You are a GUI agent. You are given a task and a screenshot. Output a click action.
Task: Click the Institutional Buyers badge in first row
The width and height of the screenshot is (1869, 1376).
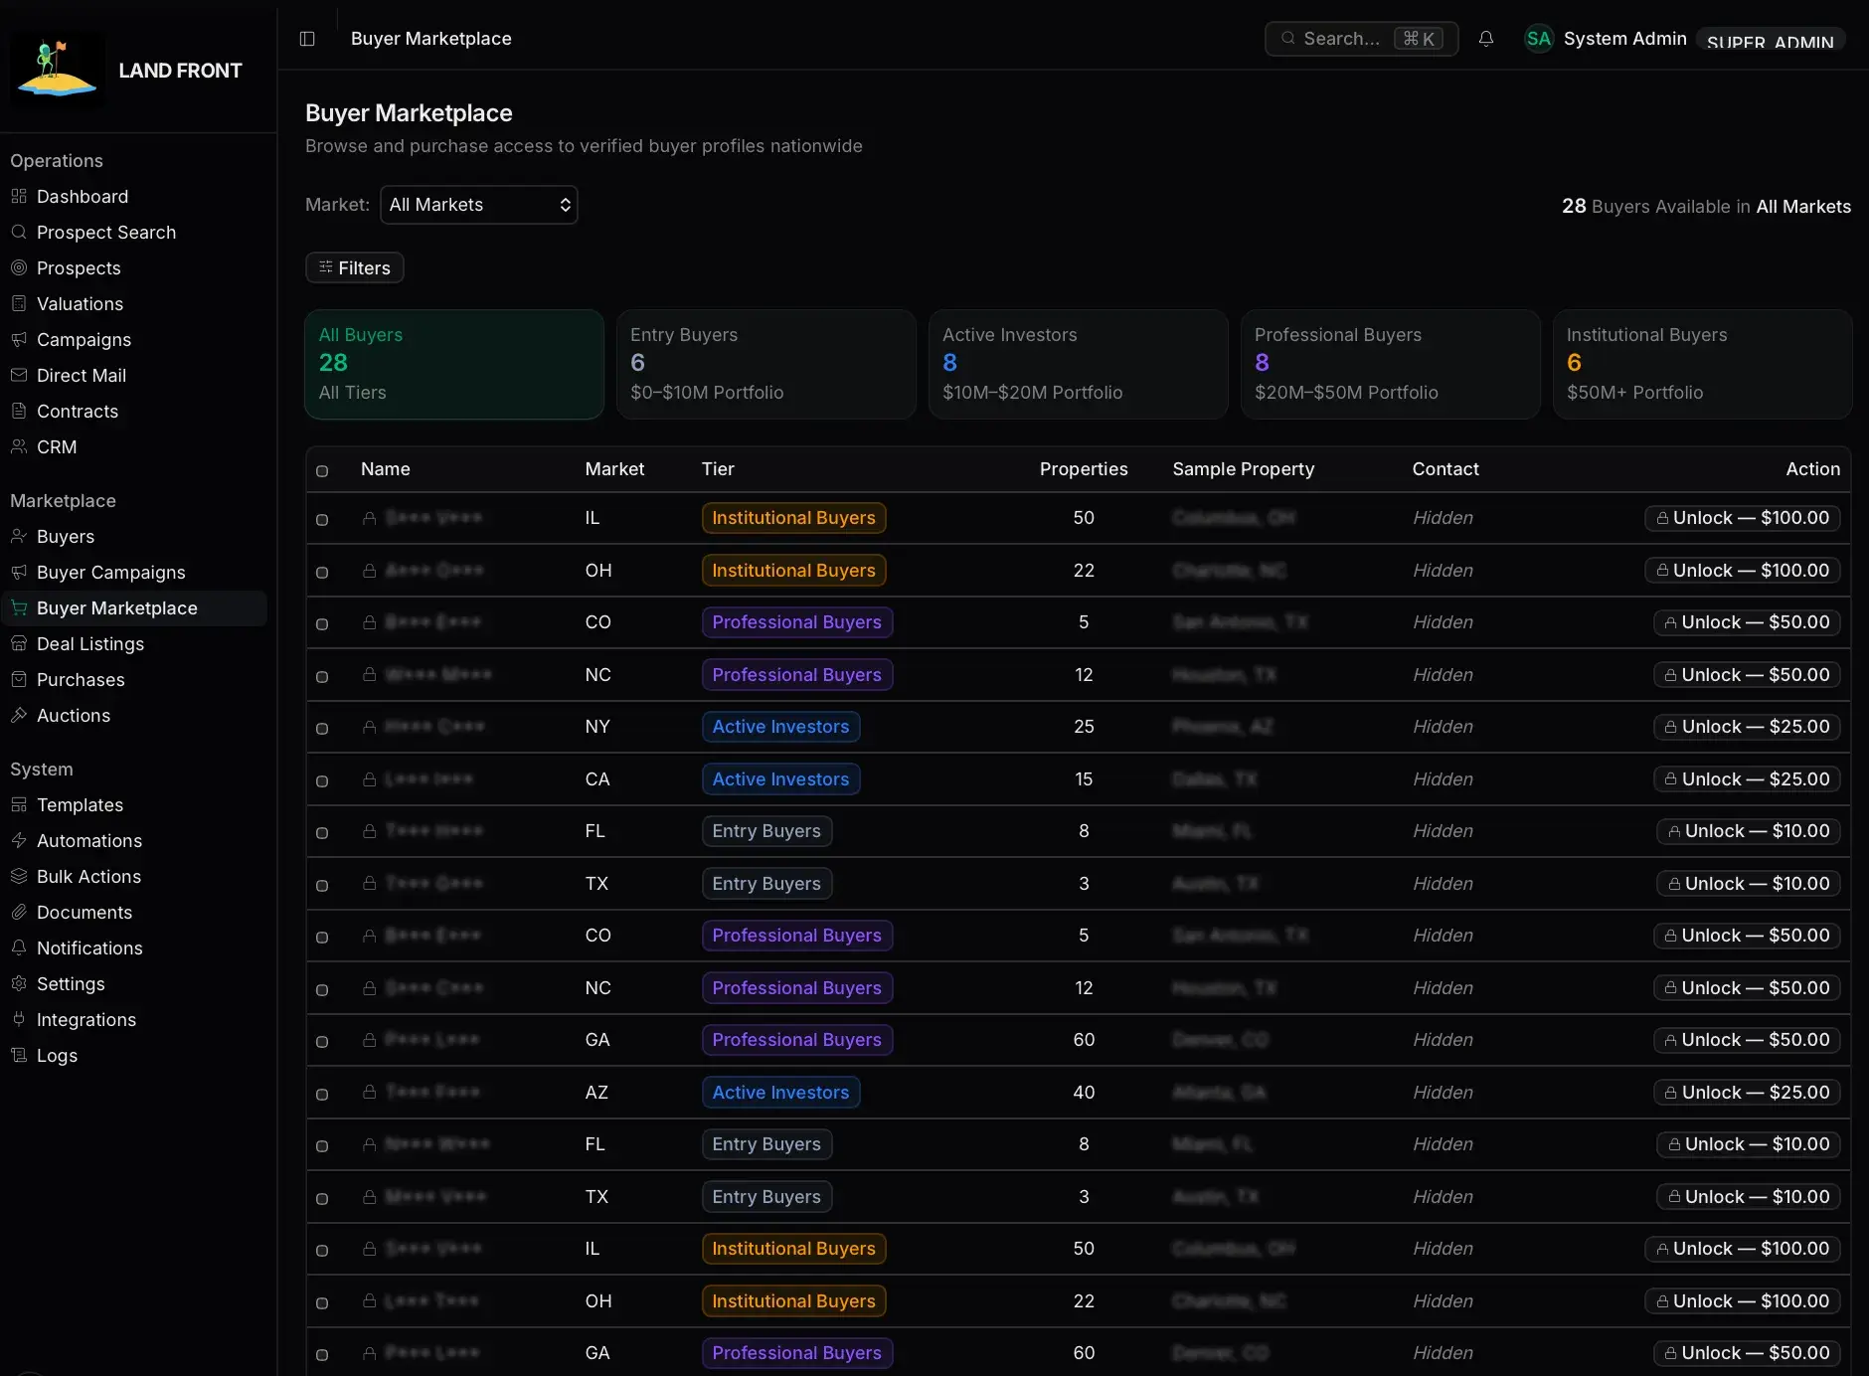pos(793,518)
